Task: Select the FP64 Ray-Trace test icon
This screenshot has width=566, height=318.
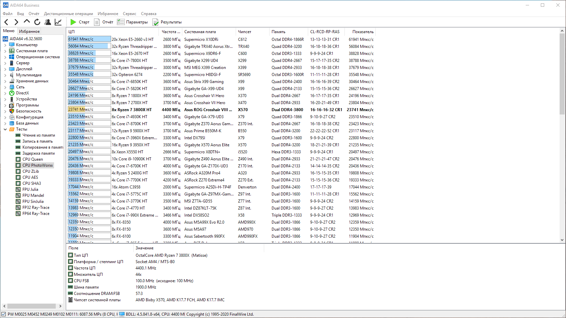Action: [18, 214]
